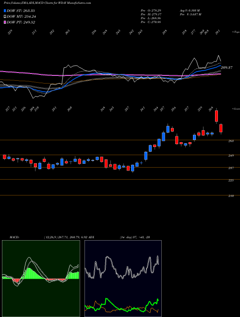Click the last red candlestick on the chart
240x317 pixels.
(x=221, y=128)
